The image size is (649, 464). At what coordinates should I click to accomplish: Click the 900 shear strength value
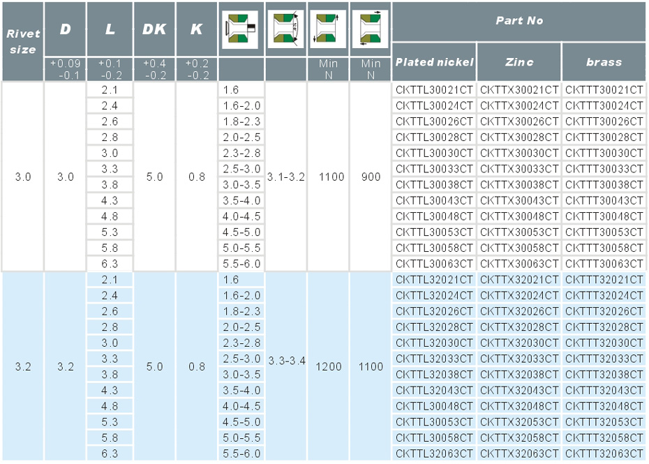371,177
